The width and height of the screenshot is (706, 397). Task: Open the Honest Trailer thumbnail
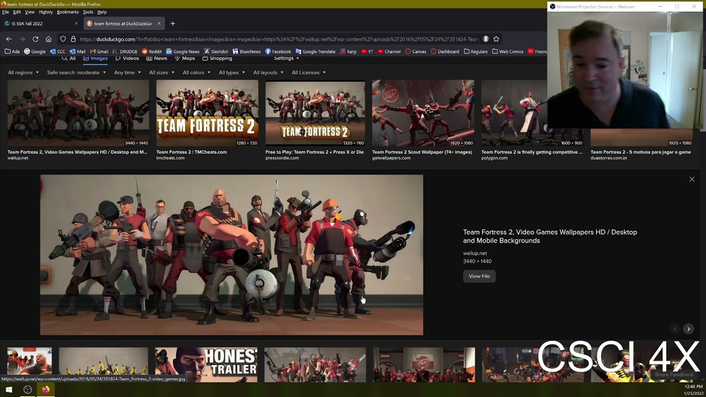206,364
